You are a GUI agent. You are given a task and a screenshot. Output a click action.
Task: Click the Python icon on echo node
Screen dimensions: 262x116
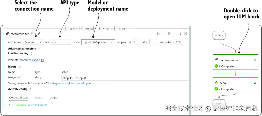pyautogui.click(x=216, y=82)
